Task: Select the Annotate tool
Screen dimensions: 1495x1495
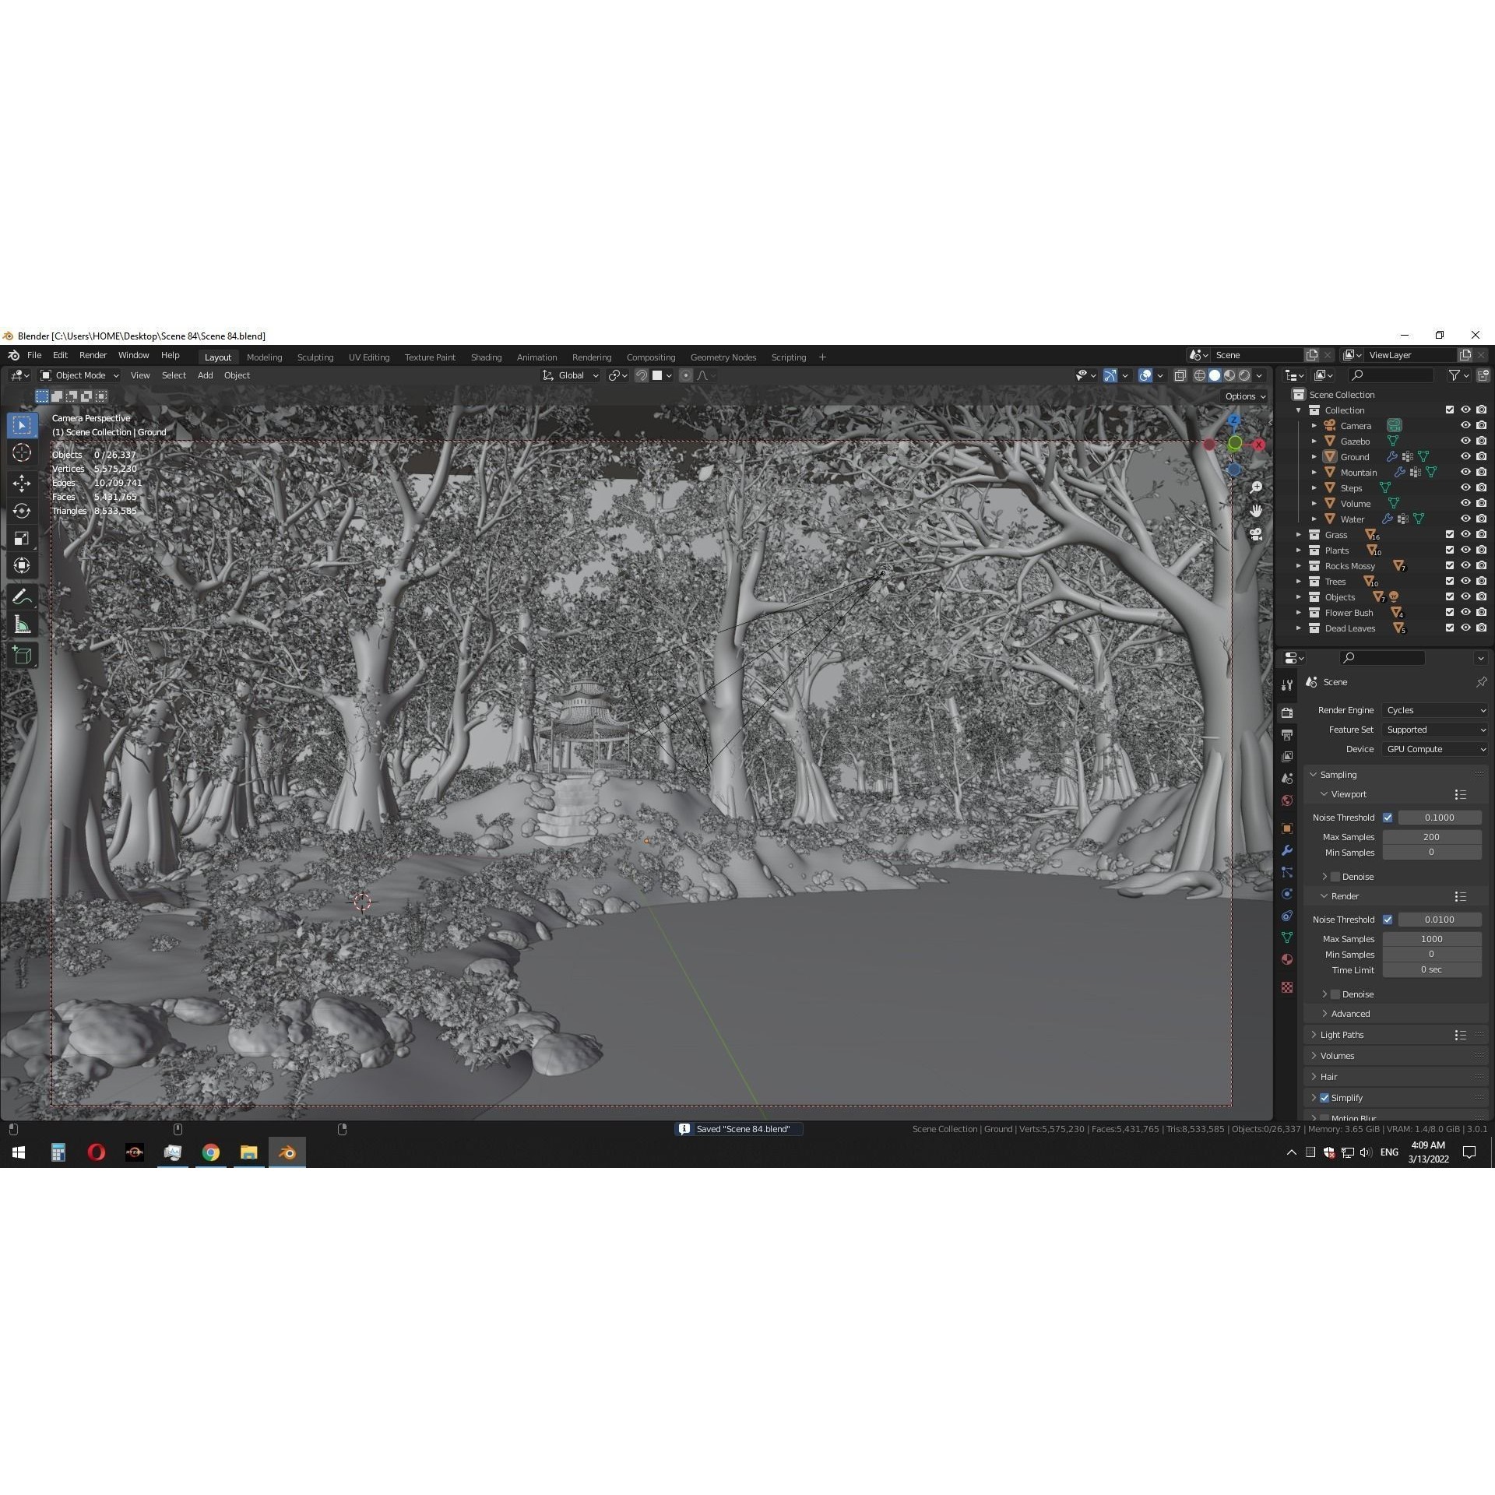Action: pyautogui.click(x=22, y=596)
